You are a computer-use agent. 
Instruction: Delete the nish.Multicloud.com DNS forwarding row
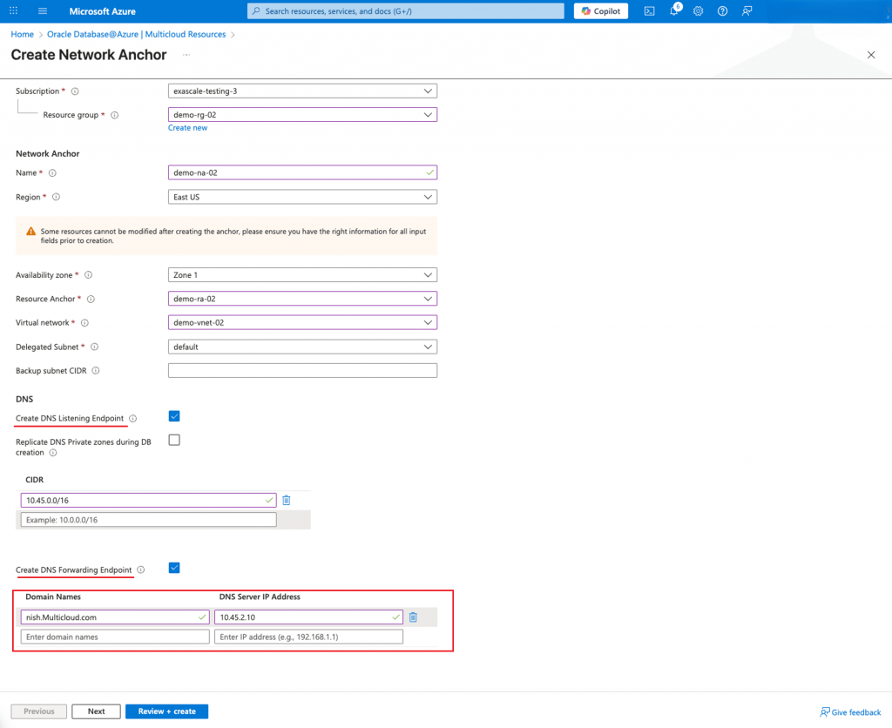tap(413, 617)
